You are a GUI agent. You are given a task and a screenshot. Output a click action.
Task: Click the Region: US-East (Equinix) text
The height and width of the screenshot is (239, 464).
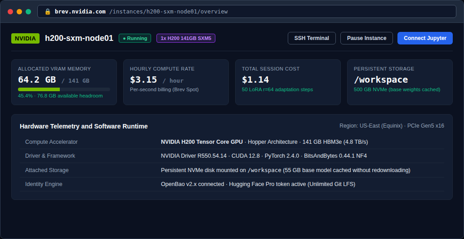[x=372, y=126]
